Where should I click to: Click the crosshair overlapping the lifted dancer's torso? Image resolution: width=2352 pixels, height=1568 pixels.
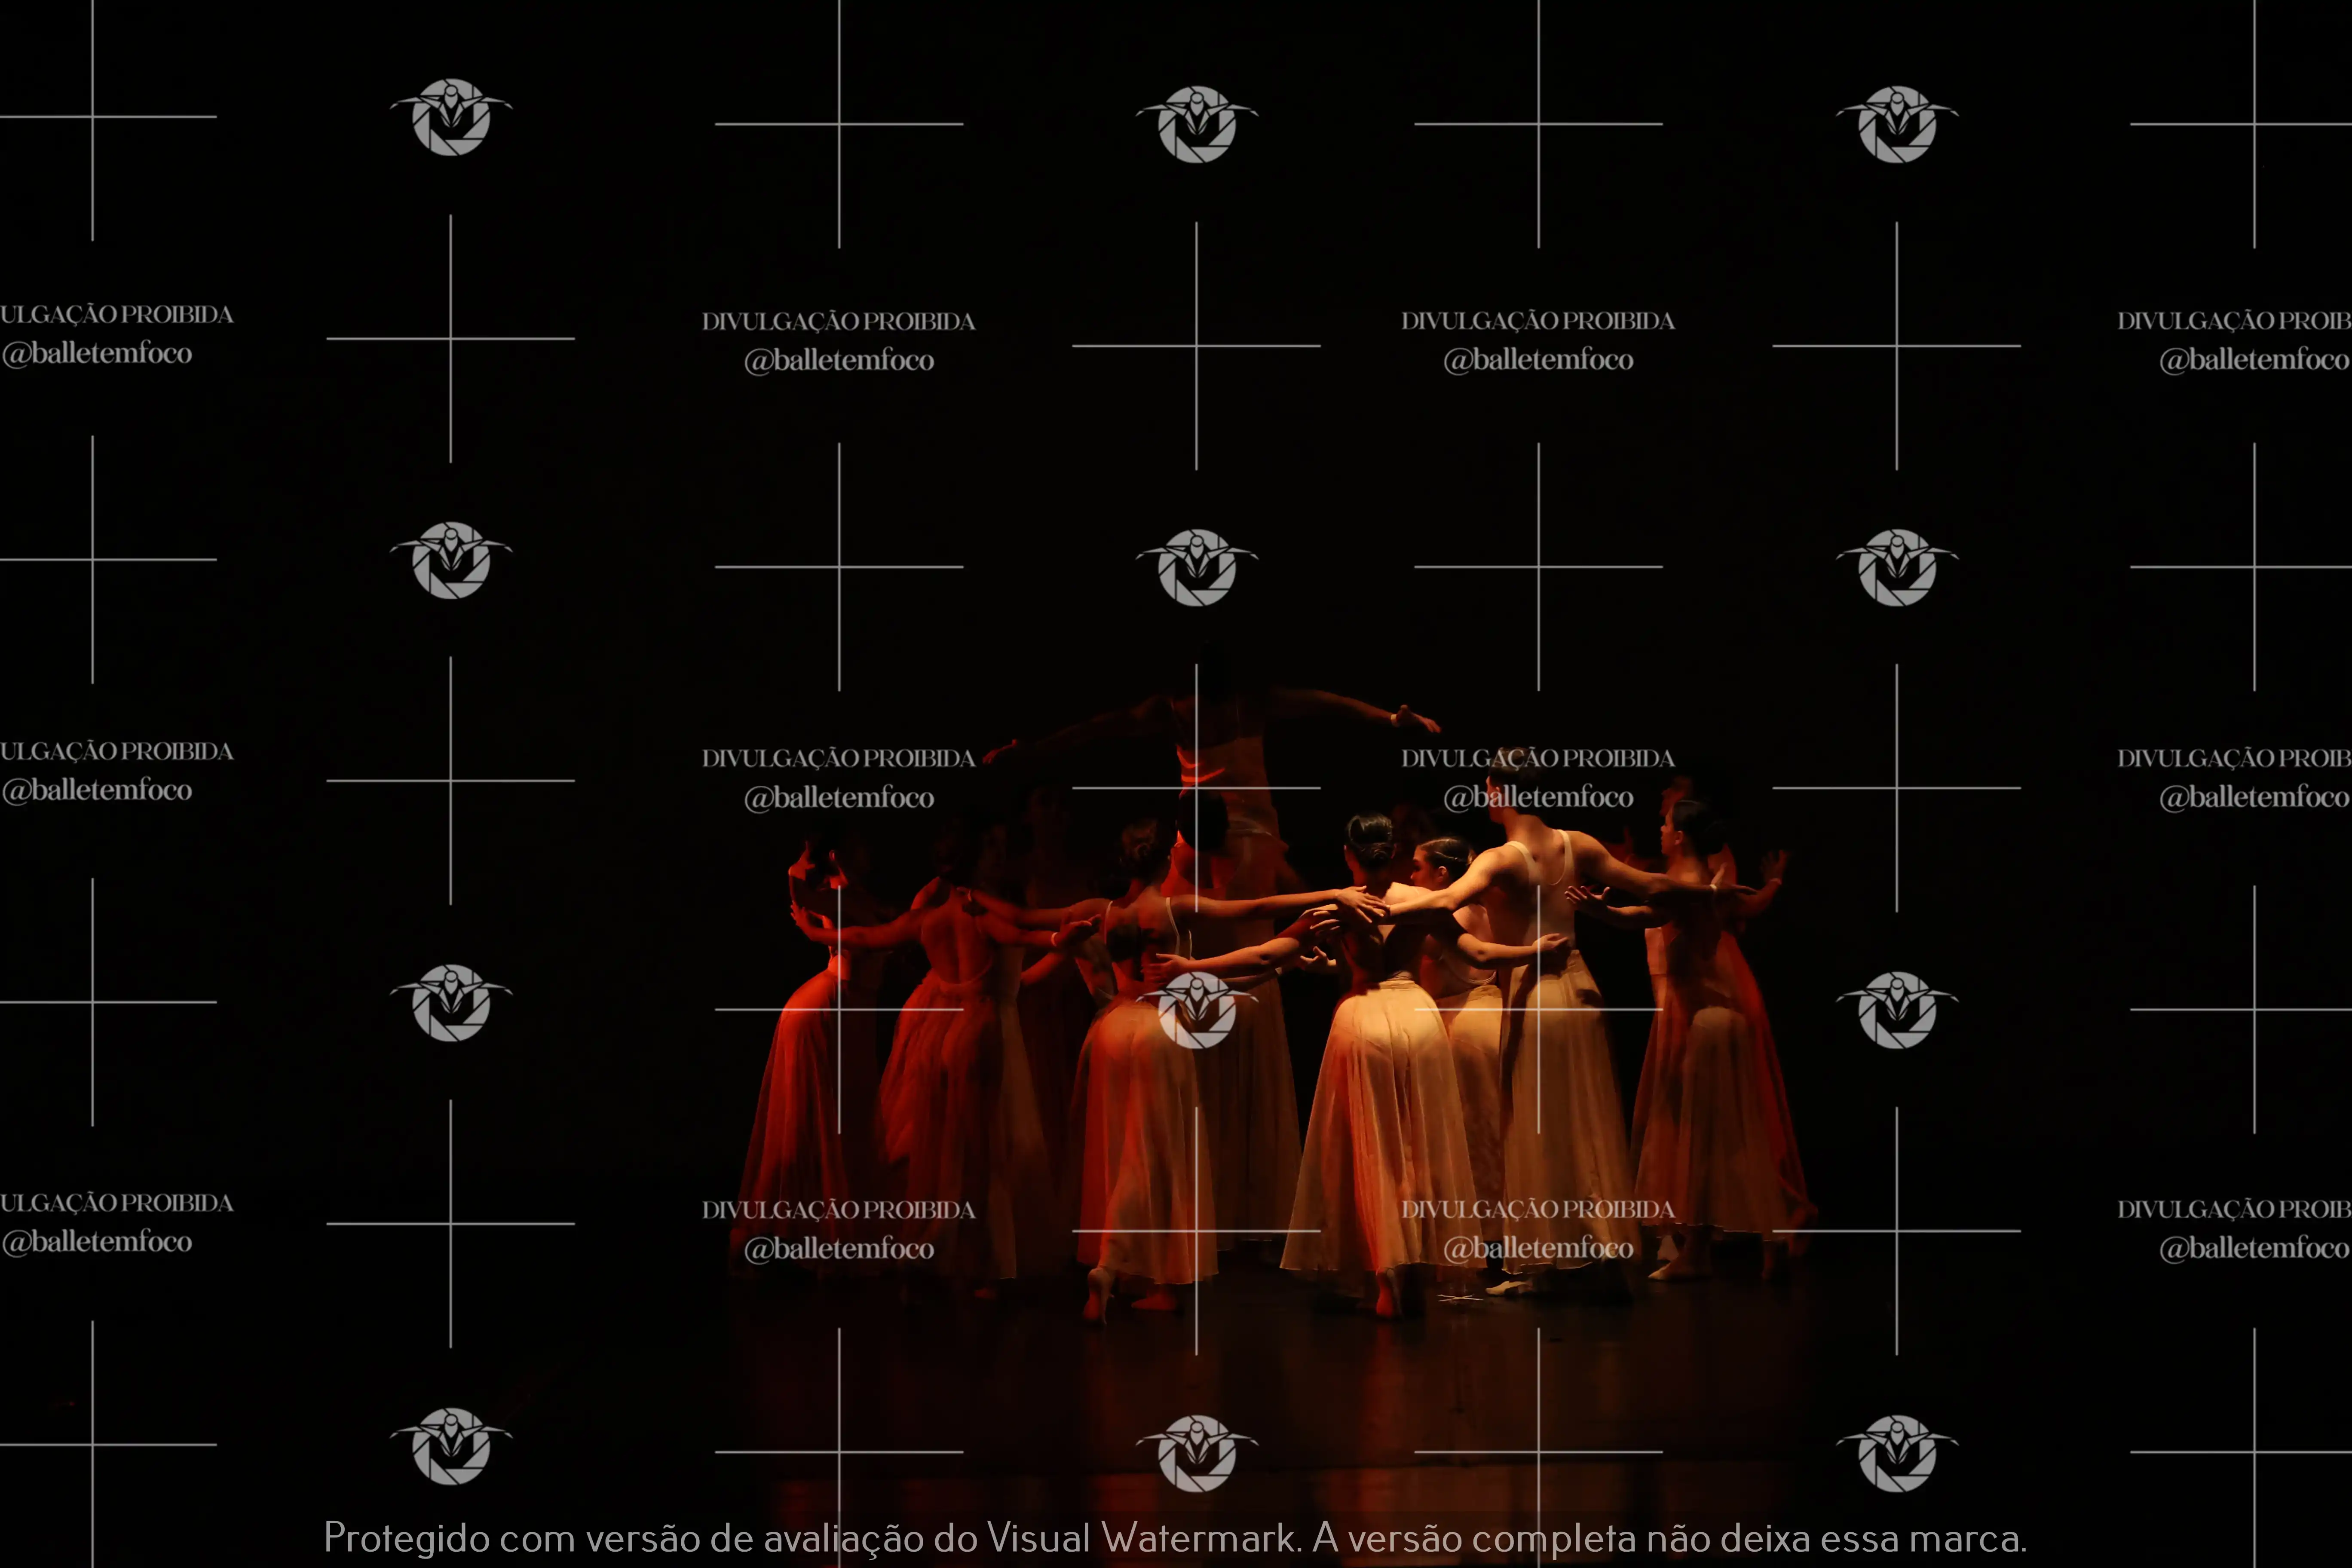pos(1196,788)
